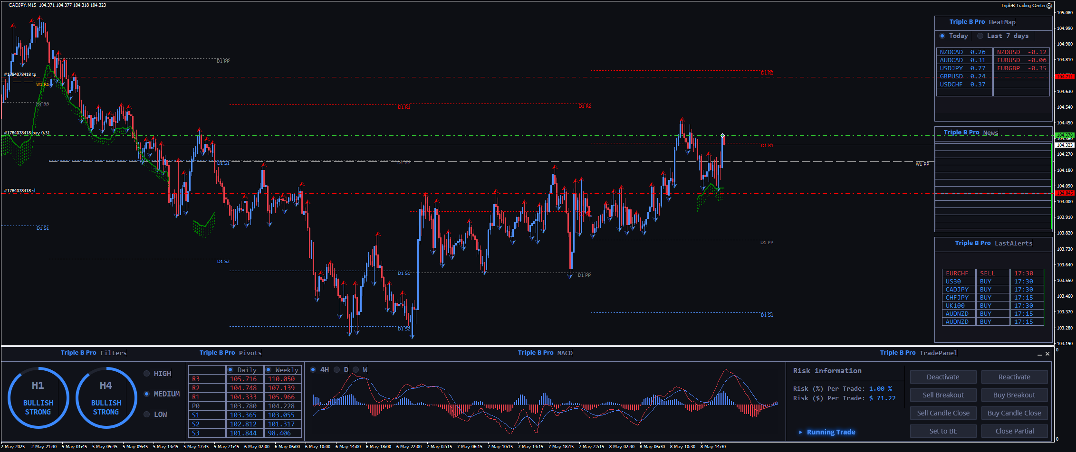Click the red 104.711 take-profit price tag
This screenshot has height=452, width=1076.
coord(1064,76)
